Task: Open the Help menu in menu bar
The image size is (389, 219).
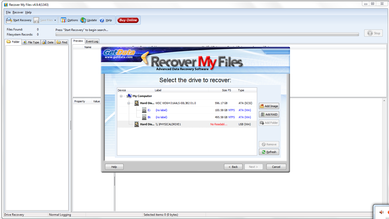Action: [x=28, y=12]
